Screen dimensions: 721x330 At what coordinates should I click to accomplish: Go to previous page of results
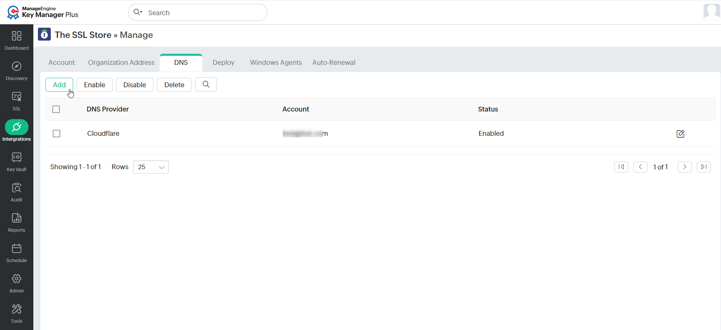640,167
